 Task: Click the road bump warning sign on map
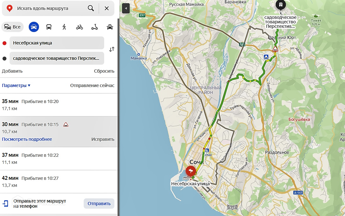pos(275,49)
